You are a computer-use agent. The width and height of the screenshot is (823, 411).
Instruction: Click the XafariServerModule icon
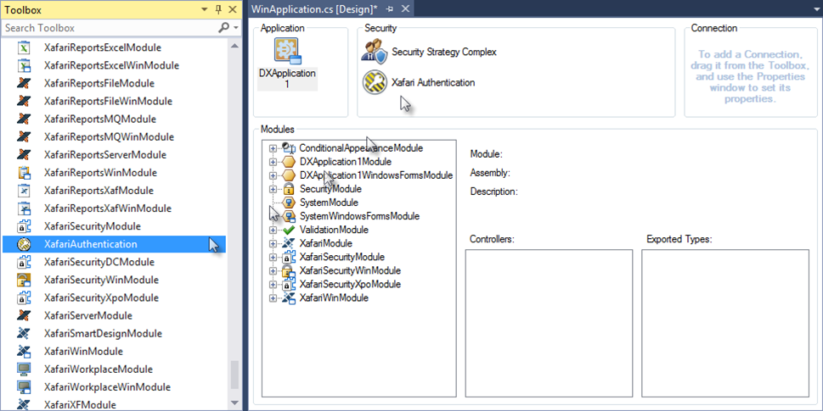[x=24, y=315]
